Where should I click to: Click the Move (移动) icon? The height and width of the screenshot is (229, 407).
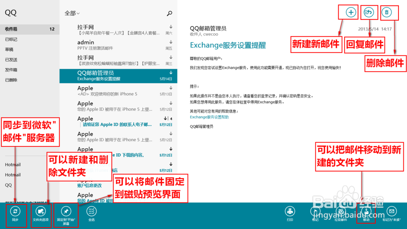(x=366, y=212)
